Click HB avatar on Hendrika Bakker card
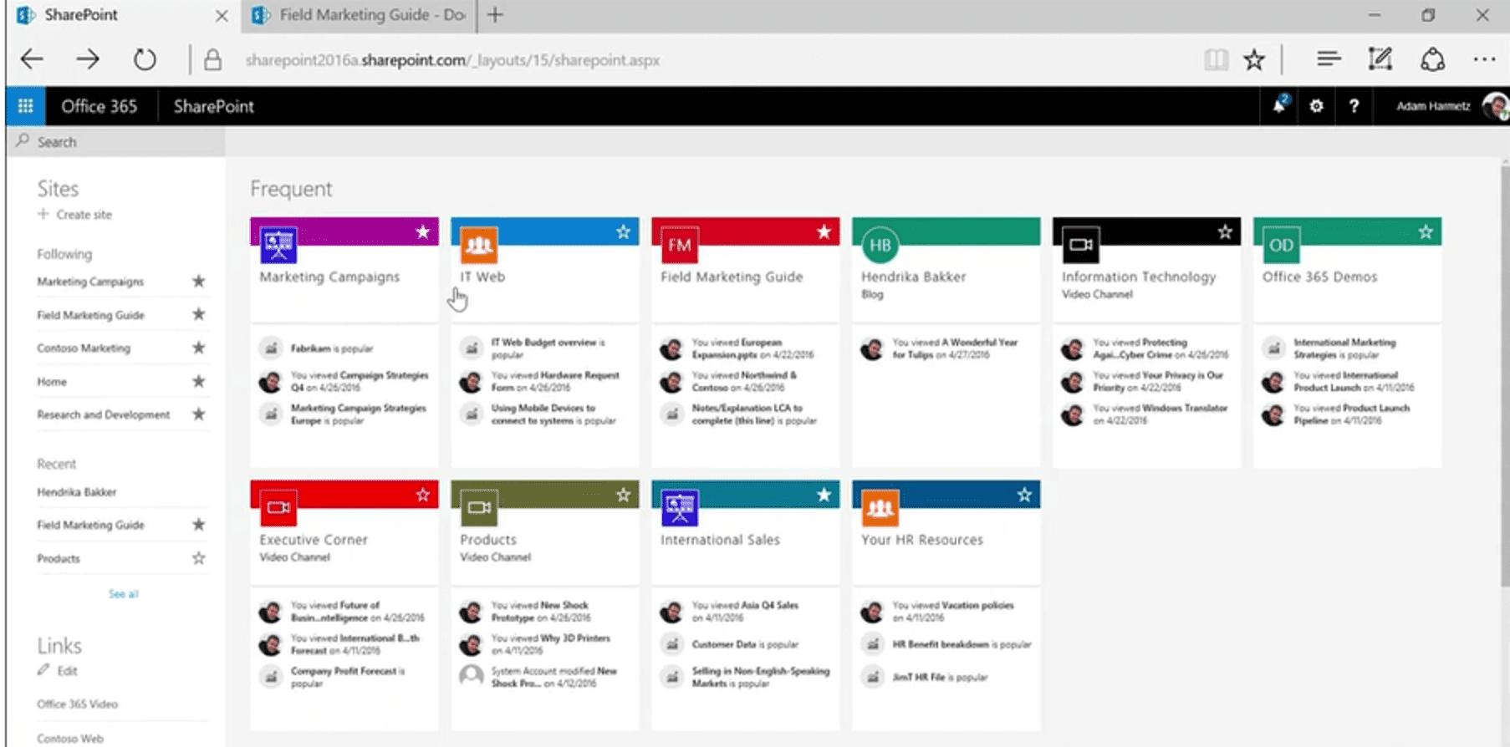 880,245
